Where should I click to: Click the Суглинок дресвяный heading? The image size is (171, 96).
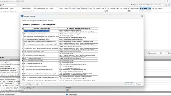(38, 25)
